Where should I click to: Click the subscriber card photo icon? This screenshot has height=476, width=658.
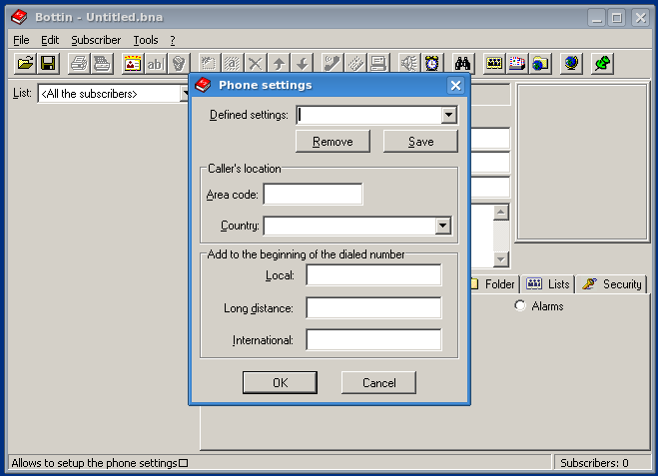[x=133, y=64]
